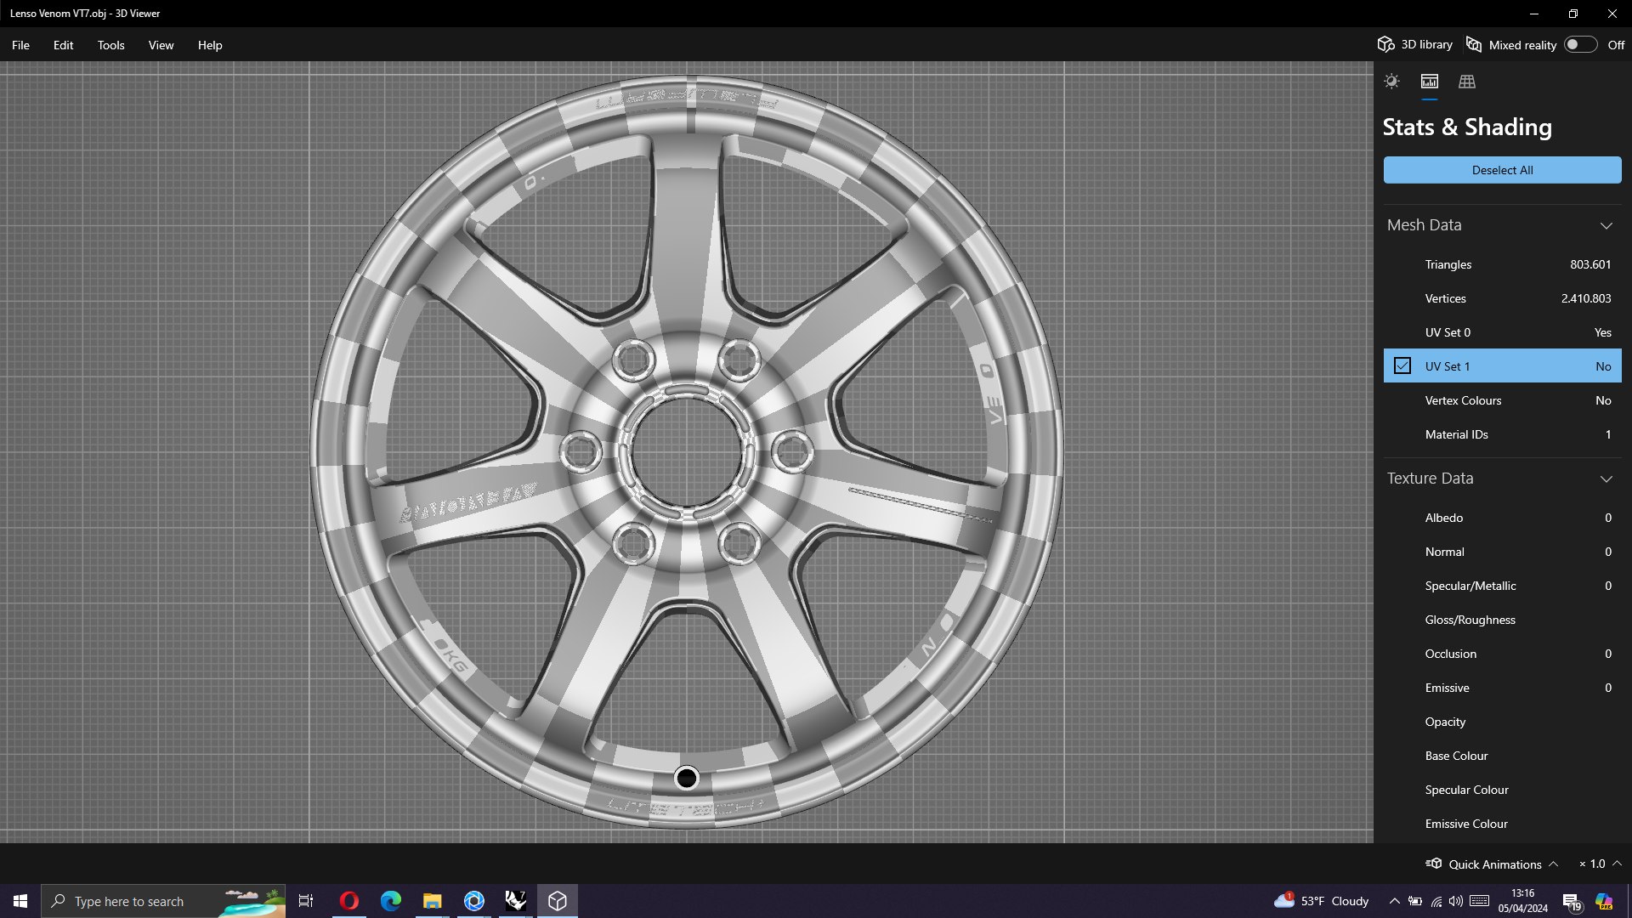This screenshot has height=918, width=1632.
Task: Click the Mixed reality cube icon
Action: 1474,45
